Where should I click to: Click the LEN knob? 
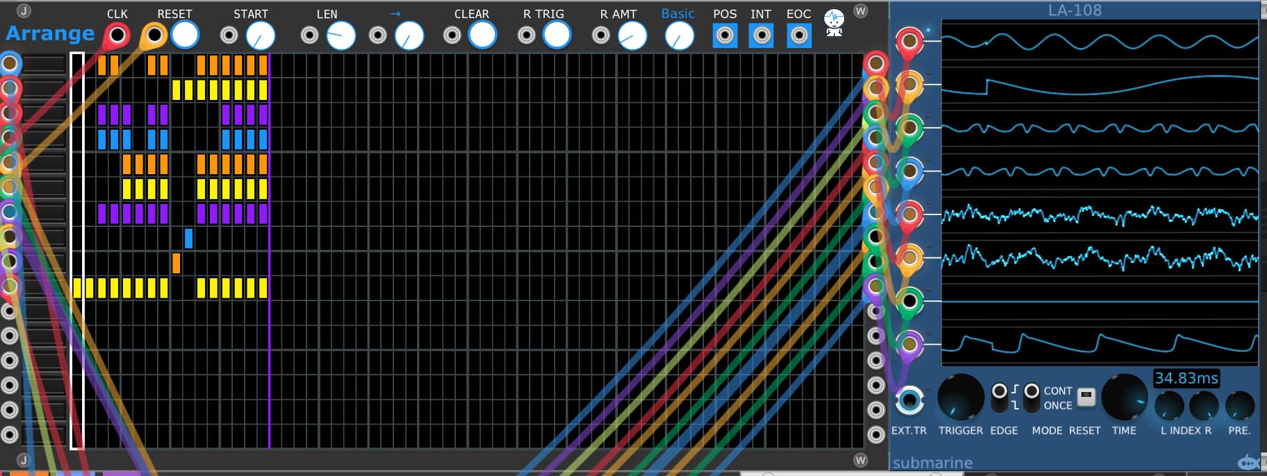click(341, 35)
